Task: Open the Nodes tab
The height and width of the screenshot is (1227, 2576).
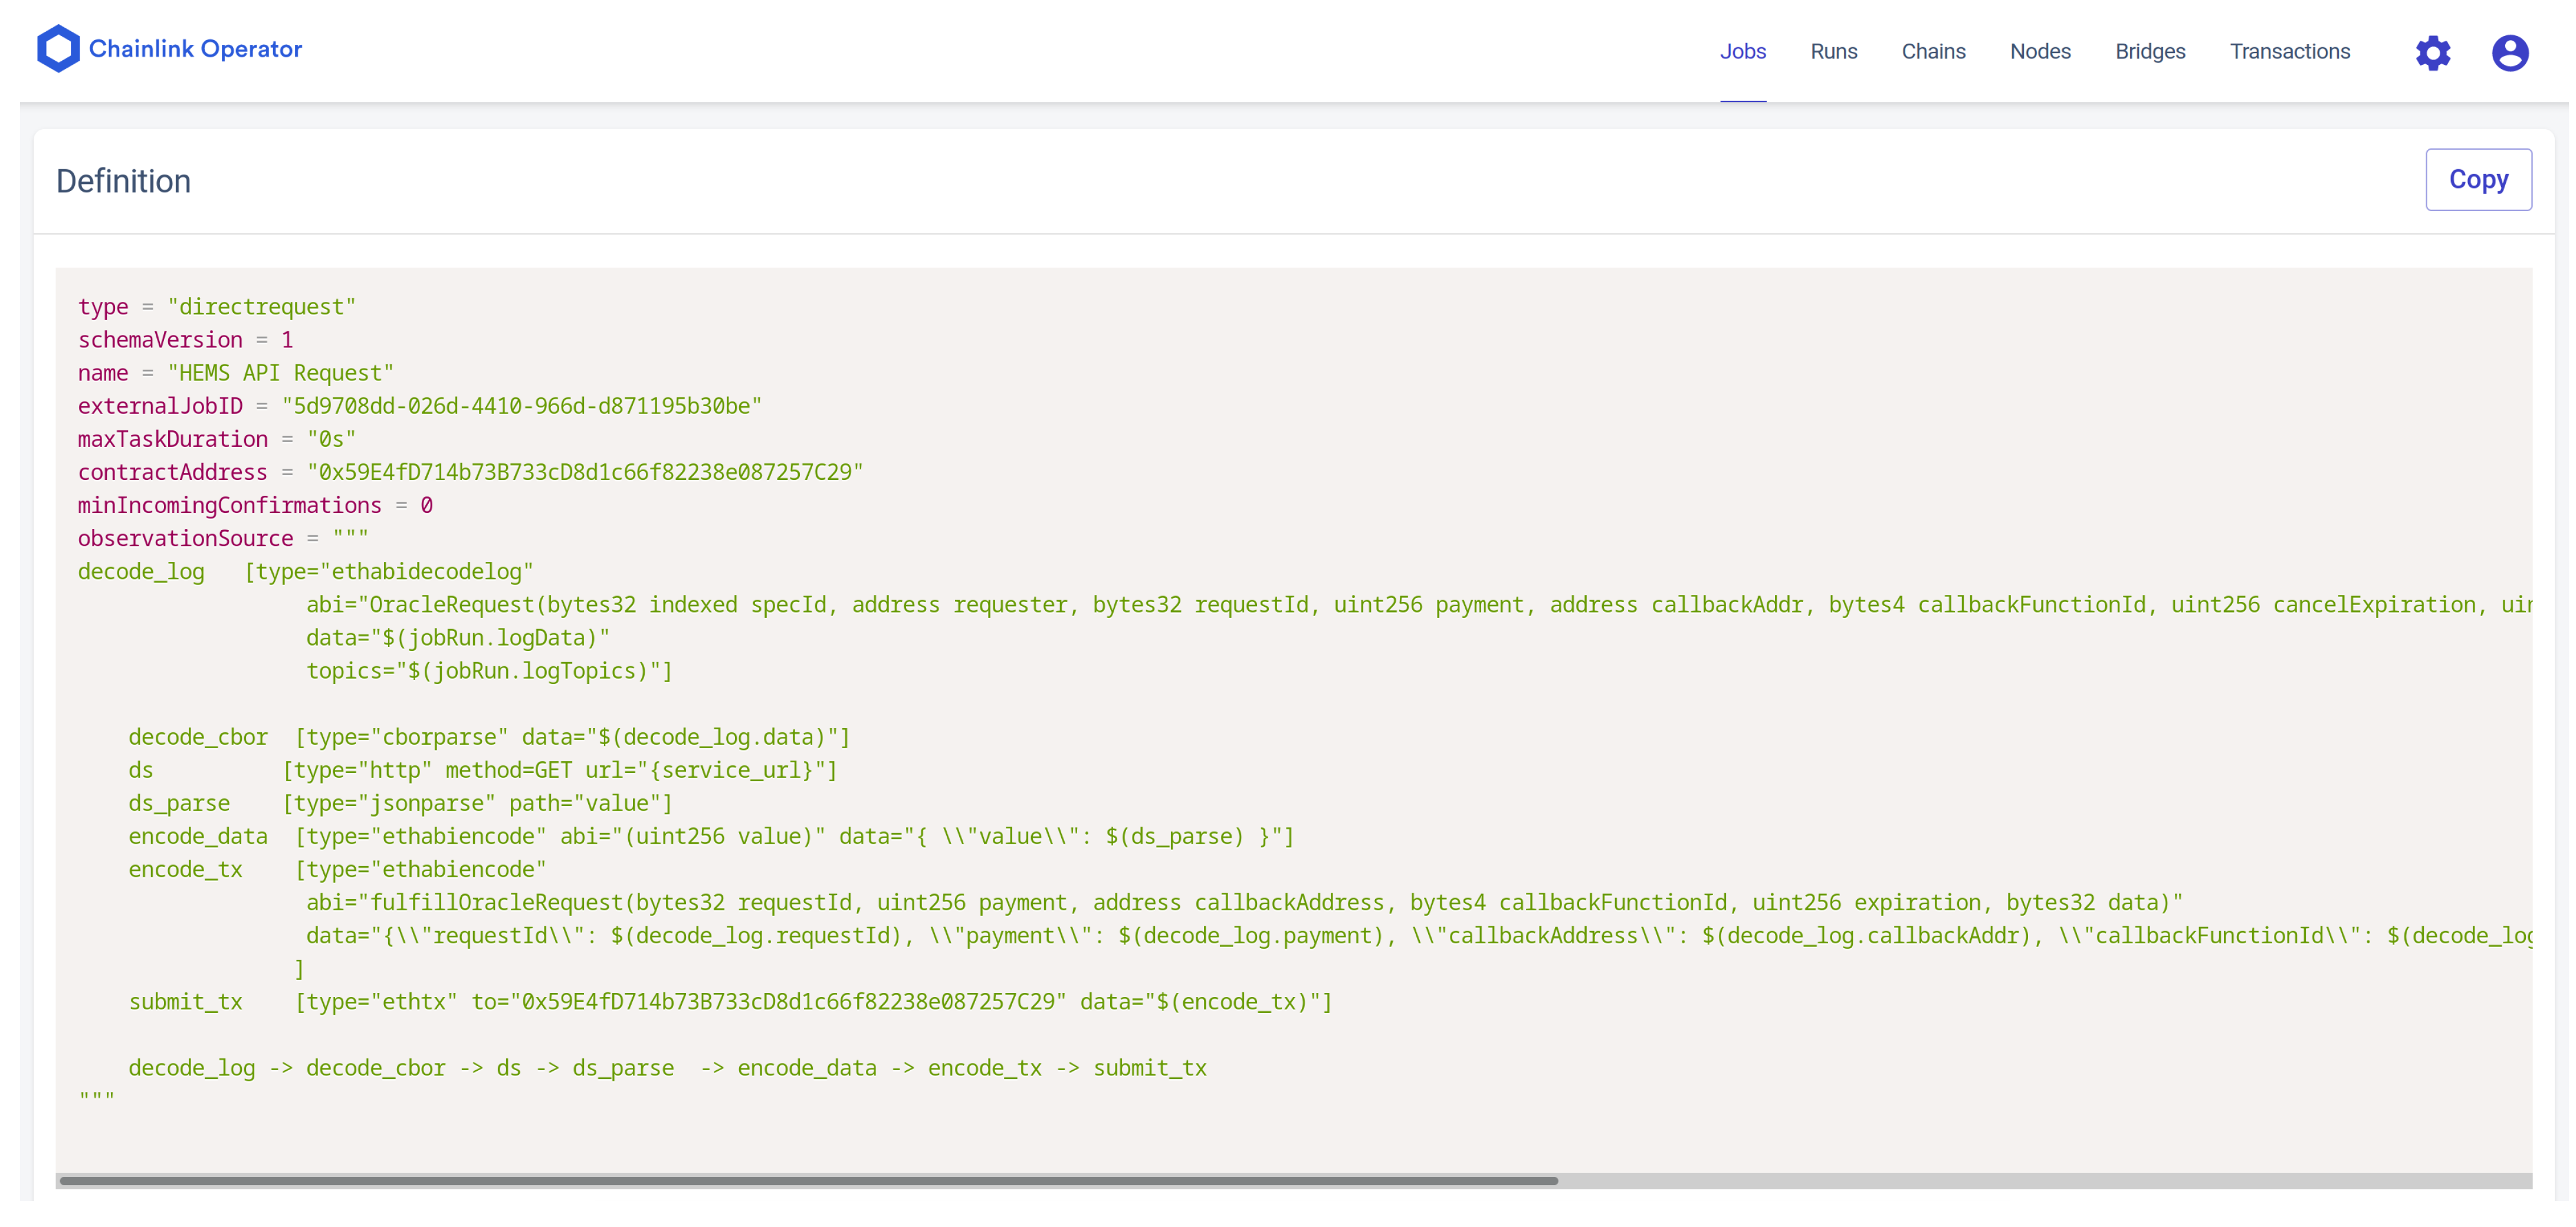Action: (2039, 52)
